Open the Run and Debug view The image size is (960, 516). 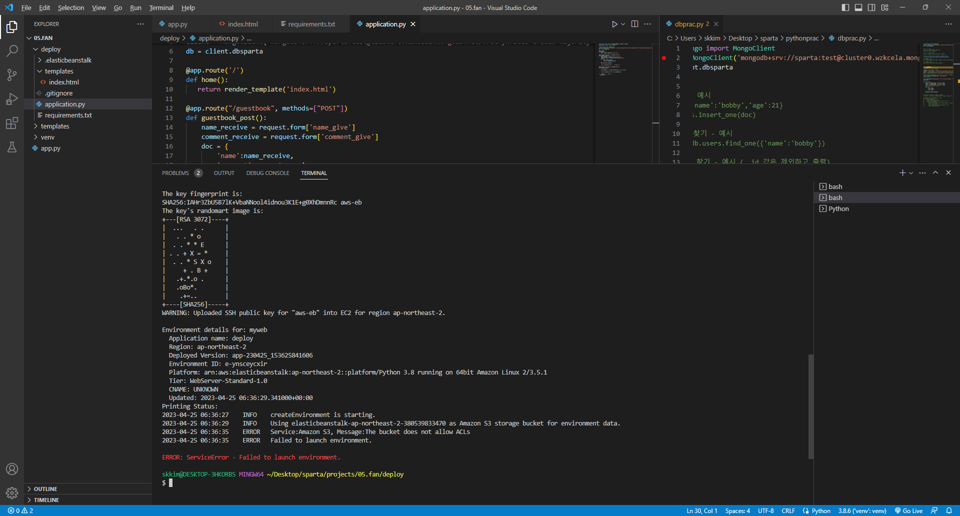(12, 99)
